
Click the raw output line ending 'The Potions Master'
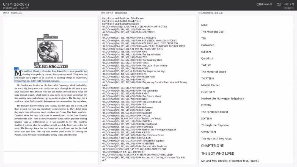(132, 96)
